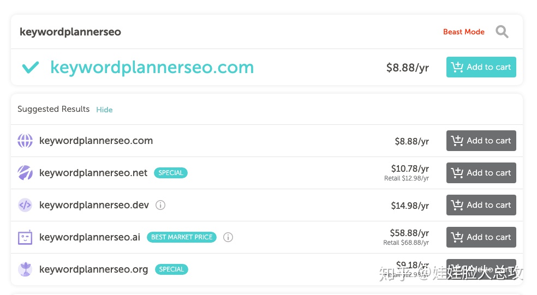The image size is (537, 295).
Task: Click the globe icon beside keywordplannerseo.com
Action: [x=25, y=141]
